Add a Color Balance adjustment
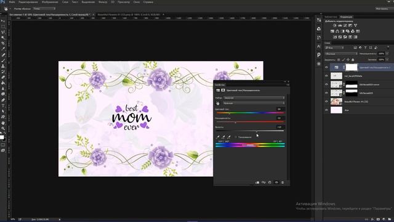This screenshot has height=222, width=394. pos(337,31)
